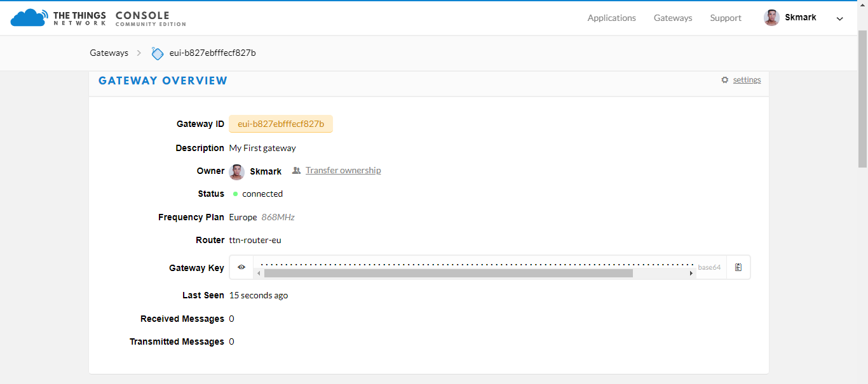Image resolution: width=868 pixels, height=384 pixels.
Task: Open the gateway settings link
Action: click(747, 80)
